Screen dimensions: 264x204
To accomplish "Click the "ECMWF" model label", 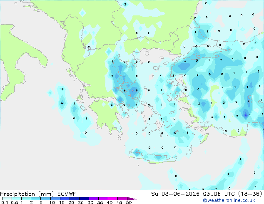I will [x=67, y=194].
